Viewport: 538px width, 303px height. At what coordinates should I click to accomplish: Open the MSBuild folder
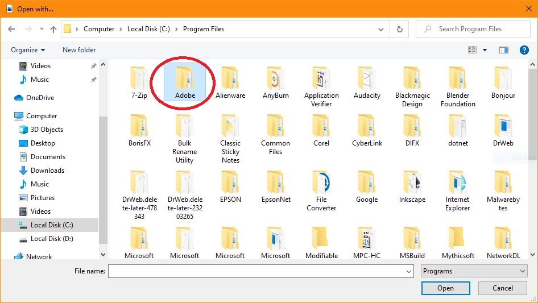(x=412, y=243)
